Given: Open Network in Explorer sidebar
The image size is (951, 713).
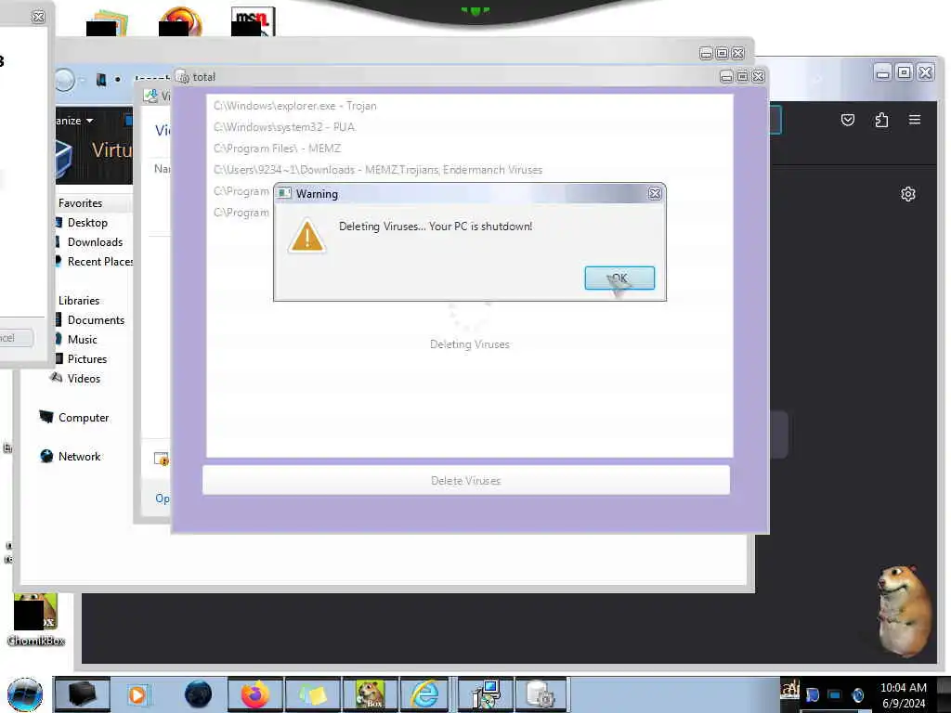Looking at the screenshot, I should coord(80,457).
